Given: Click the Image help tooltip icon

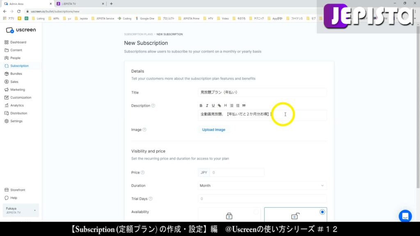Looking at the screenshot, I should [144, 129].
